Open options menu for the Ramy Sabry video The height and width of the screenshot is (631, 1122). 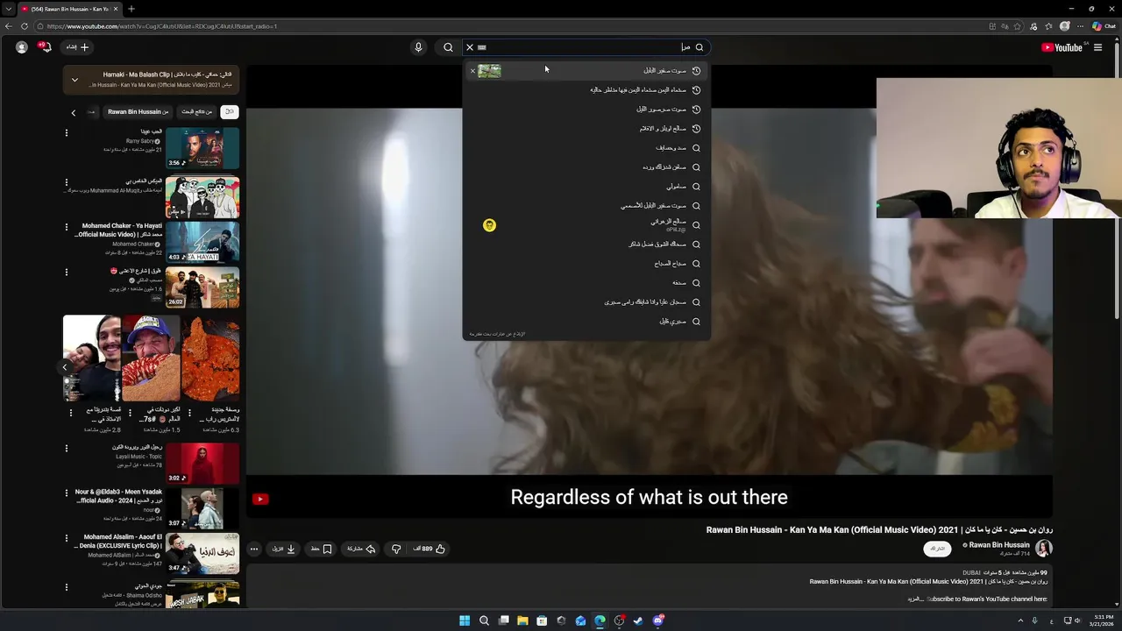66,133
